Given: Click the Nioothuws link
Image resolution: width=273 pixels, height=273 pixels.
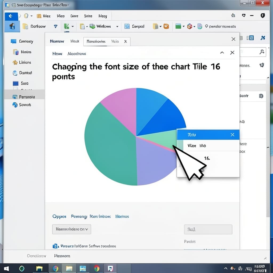Looking at the screenshot, I should click(x=77, y=54).
